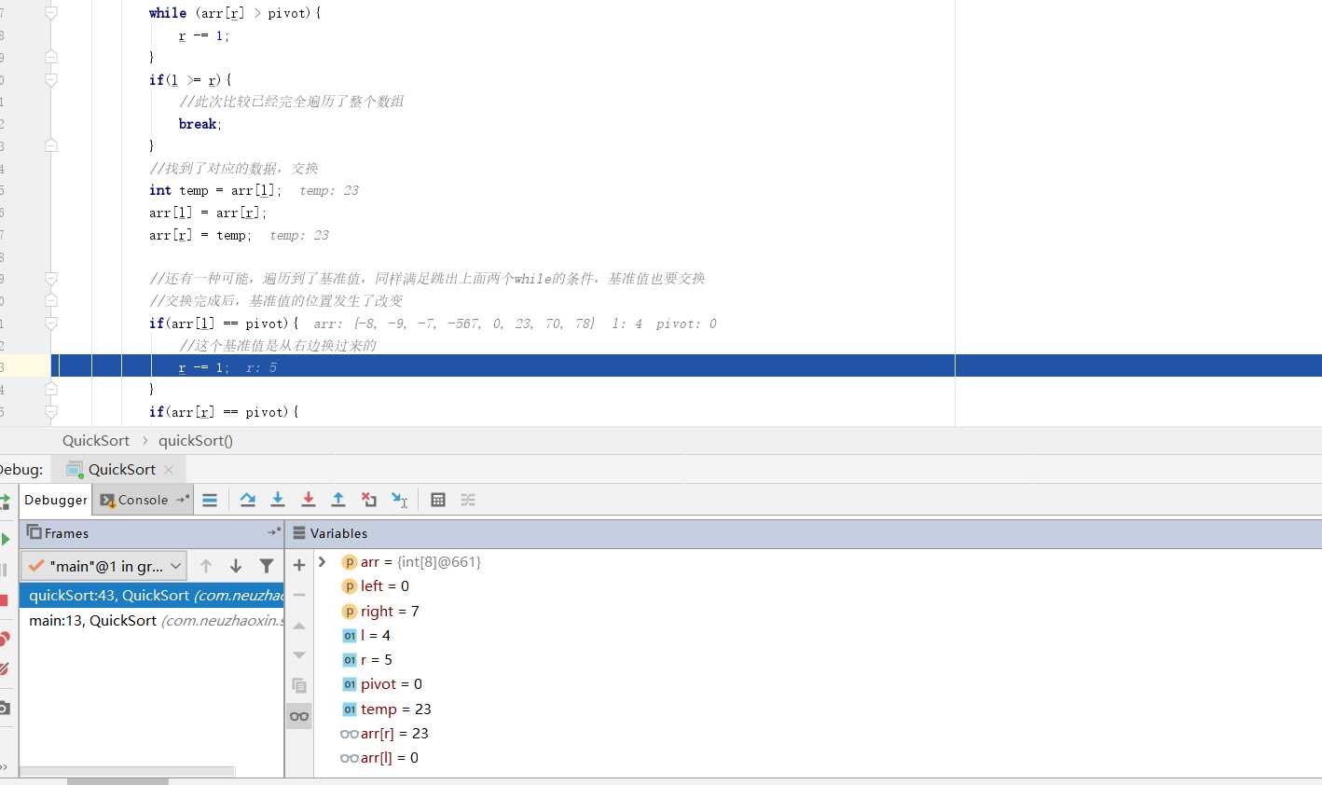Select the arr[r] = 23 watch
The height and width of the screenshot is (785, 1322).
[x=385, y=733]
